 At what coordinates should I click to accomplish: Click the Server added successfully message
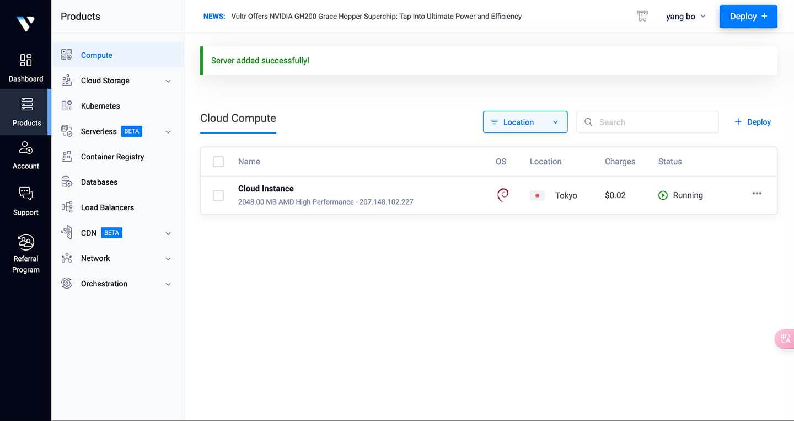pyautogui.click(x=260, y=61)
